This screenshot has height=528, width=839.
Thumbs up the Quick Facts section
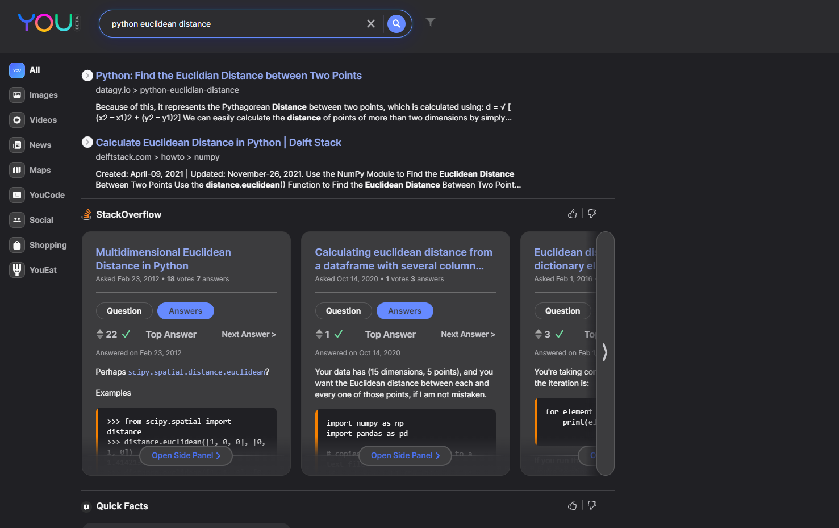572,505
